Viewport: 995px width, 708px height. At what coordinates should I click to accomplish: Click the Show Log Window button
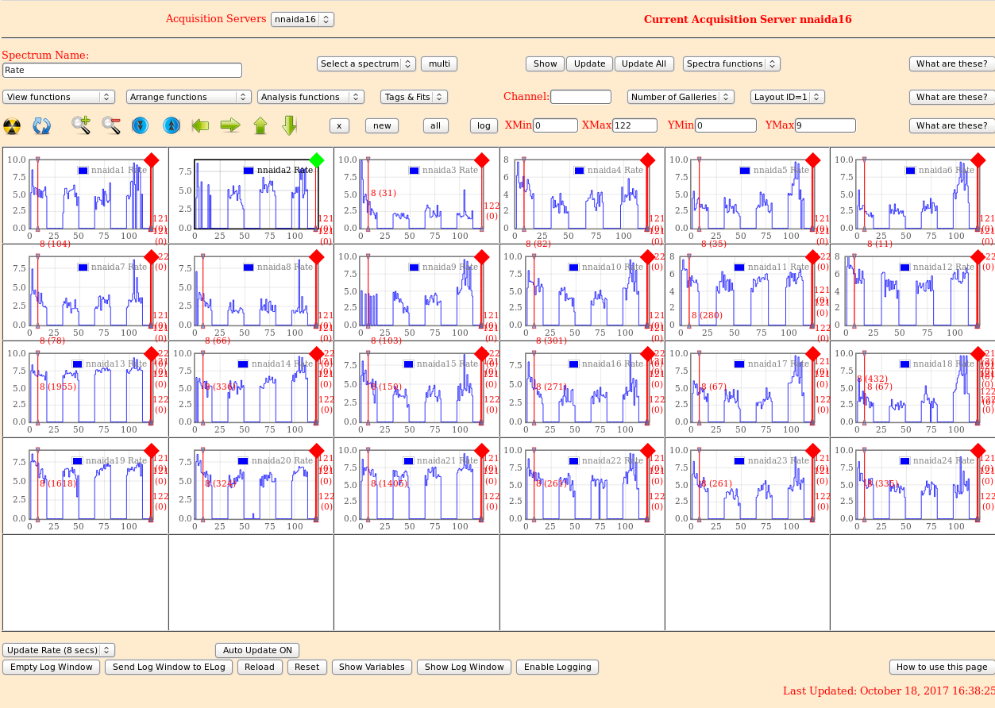pyautogui.click(x=465, y=667)
